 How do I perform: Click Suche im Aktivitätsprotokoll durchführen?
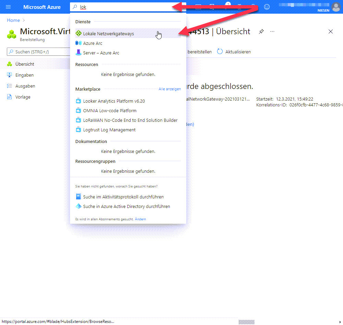[x=123, y=197]
